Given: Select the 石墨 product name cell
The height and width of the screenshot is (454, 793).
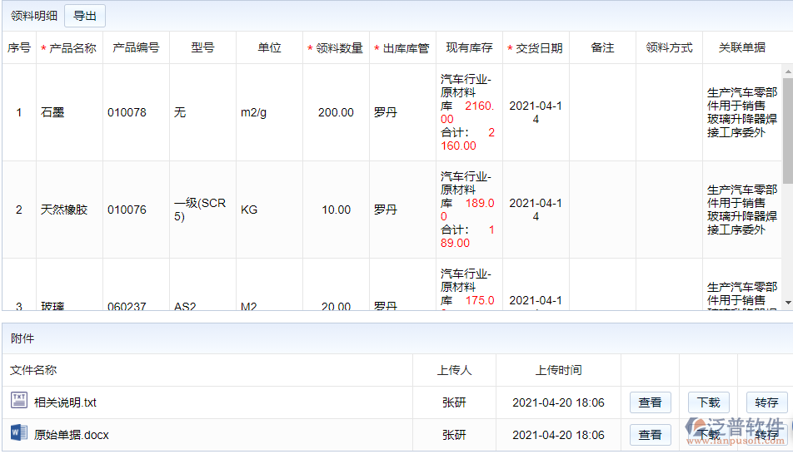Looking at the screenshot, I should (52, 112).
